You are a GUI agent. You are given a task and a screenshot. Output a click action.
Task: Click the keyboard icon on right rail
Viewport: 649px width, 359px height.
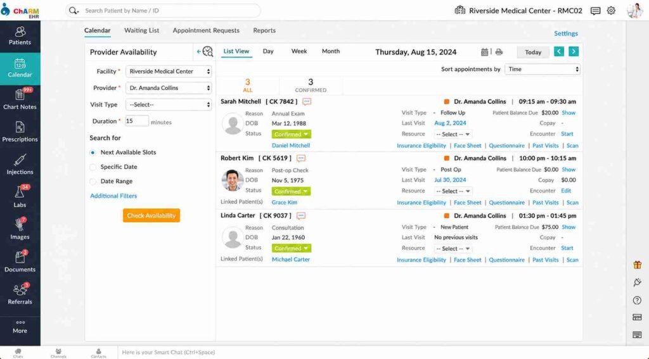(637, 334)
